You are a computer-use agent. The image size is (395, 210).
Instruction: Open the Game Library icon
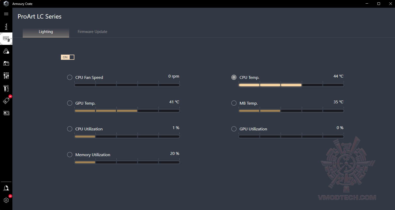[x=6, y=63]
